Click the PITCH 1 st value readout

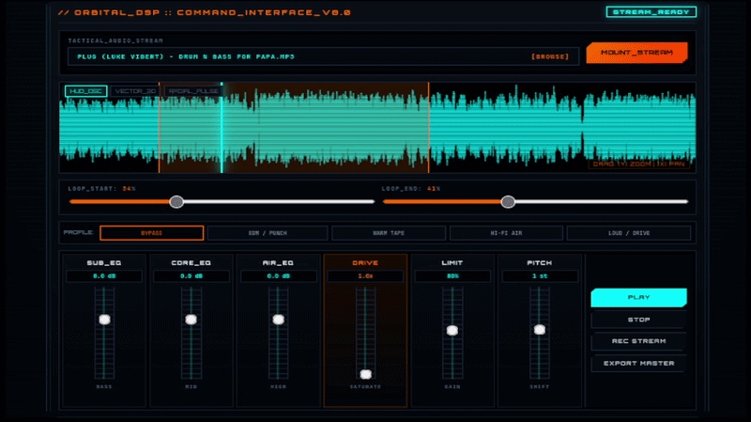[x=539, y=276]
